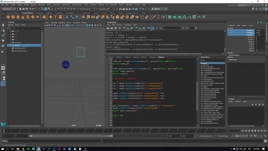Create a polygon torus from the shelf
Image resolution: width=268 pixels, height=151 pixels.
click(x=28, y=17)
